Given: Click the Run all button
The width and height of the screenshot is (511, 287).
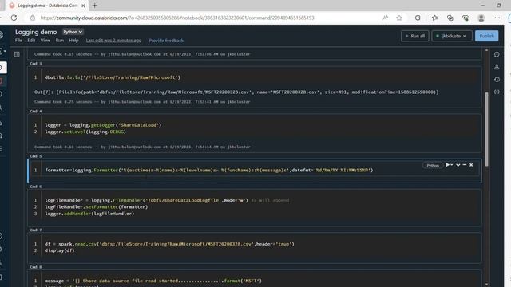Looking at the screenshot, I should (x=415, y=36).
